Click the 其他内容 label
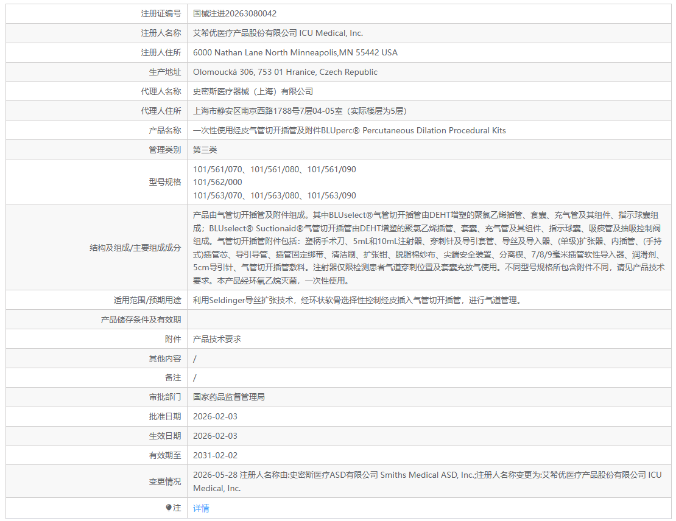 click(x=165, y=358)
